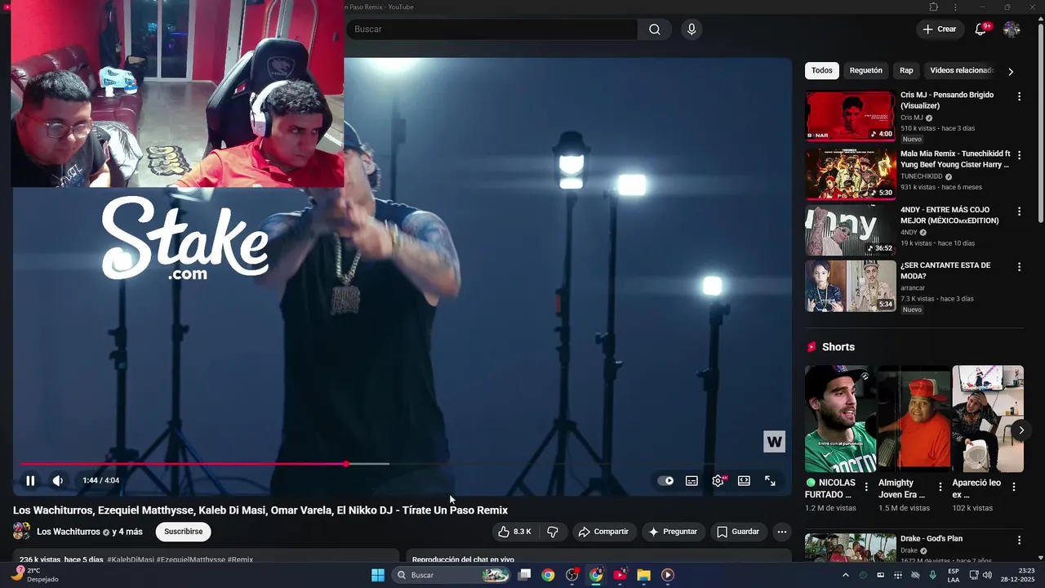Screen dimensions: 1045x588
Task: Open the Windows Start menu
Action: [x=378, y=575]
